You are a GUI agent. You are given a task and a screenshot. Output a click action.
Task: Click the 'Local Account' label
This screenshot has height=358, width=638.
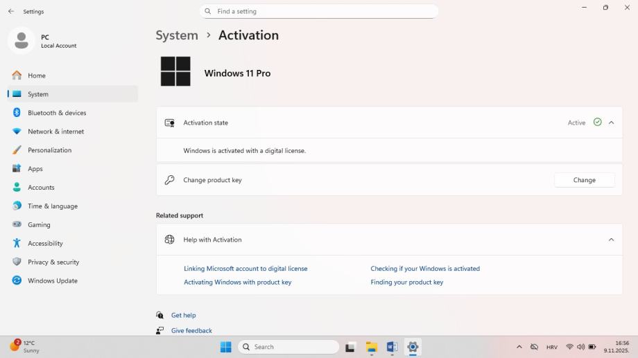[x=58, y=46]
